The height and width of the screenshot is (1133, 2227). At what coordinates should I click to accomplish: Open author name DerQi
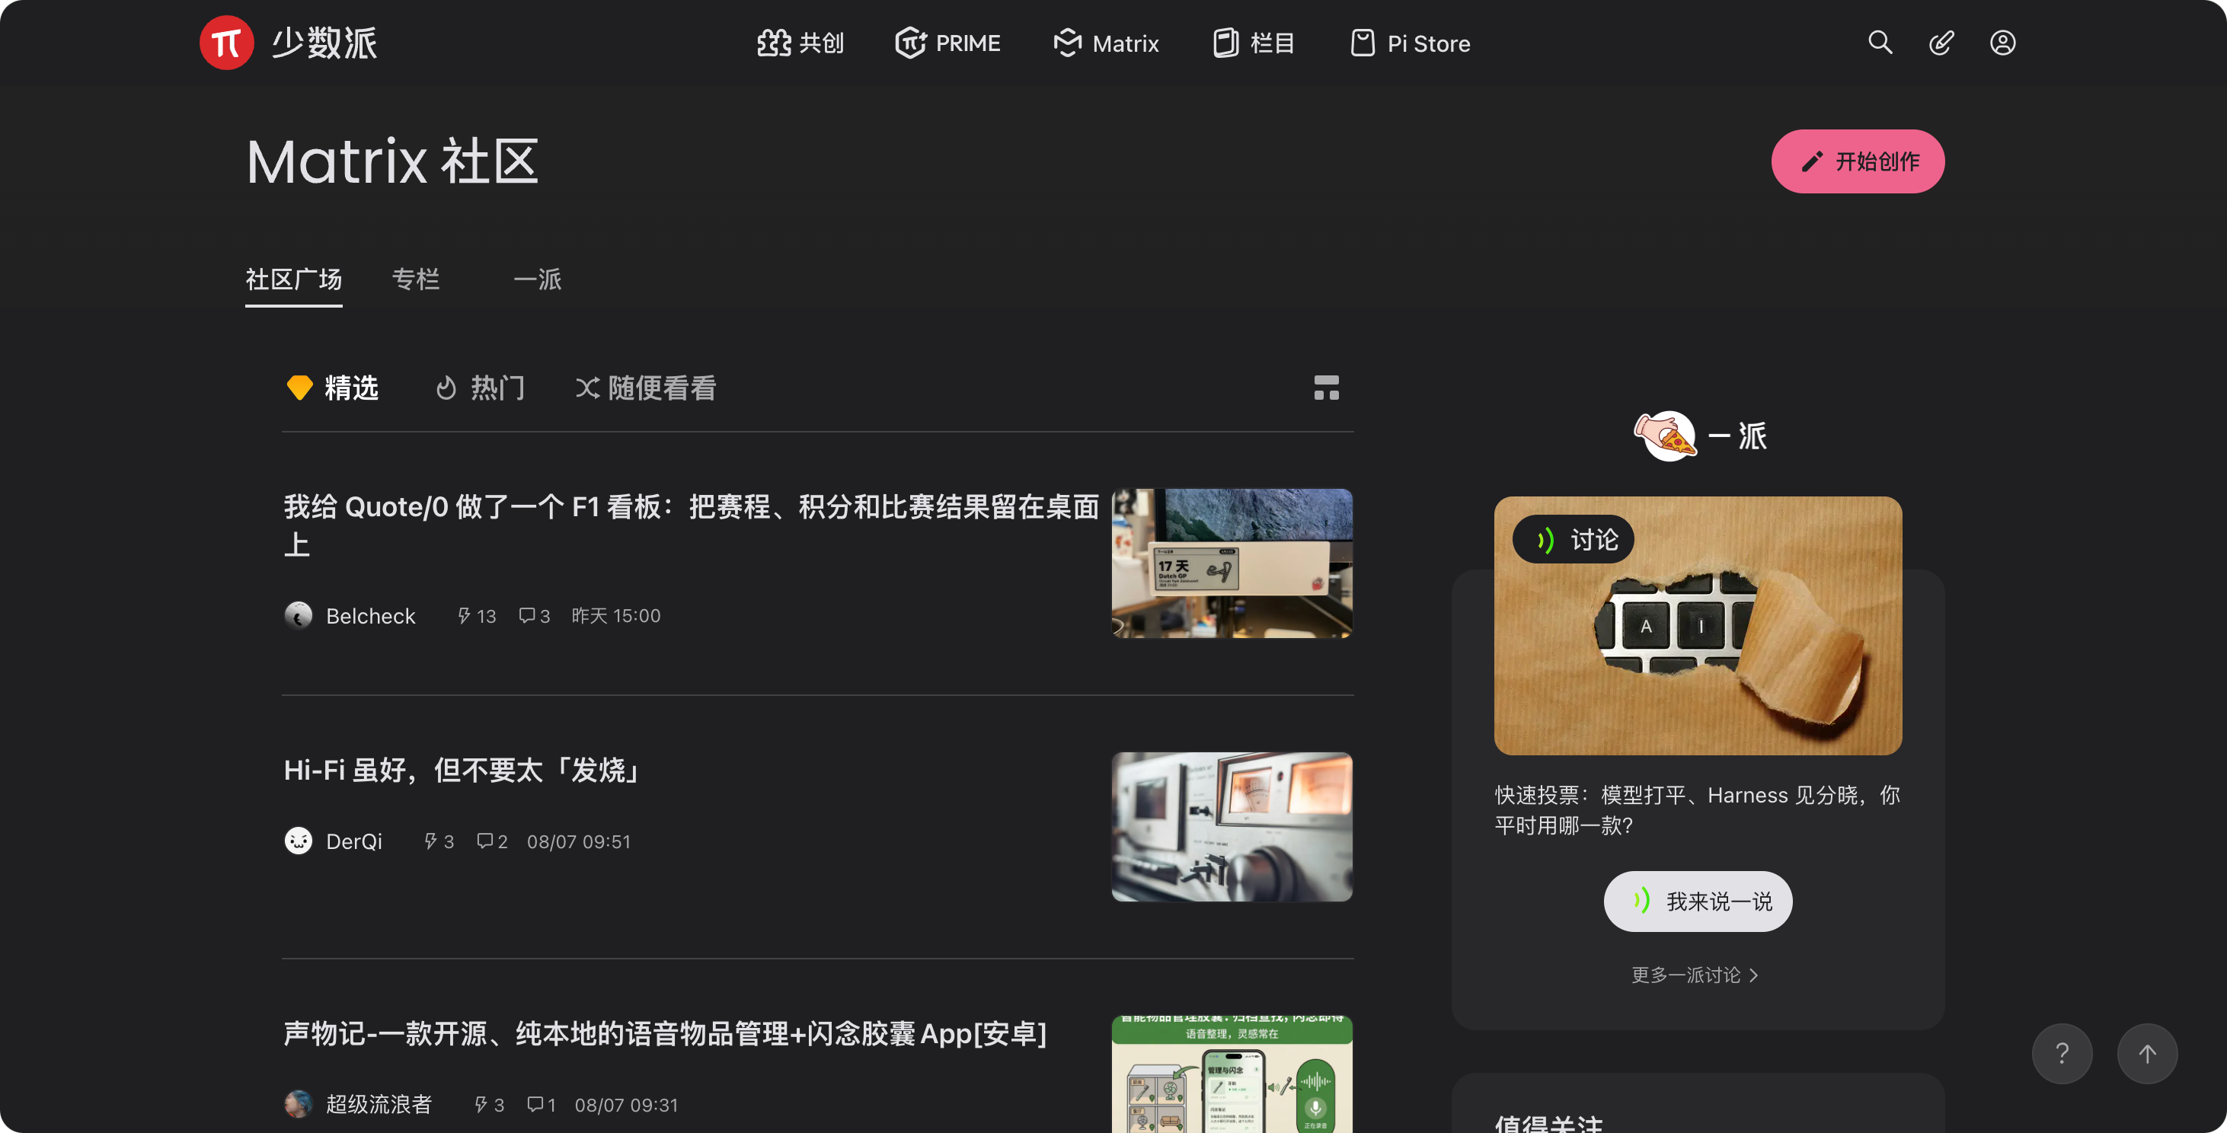[x=353, y=842]
